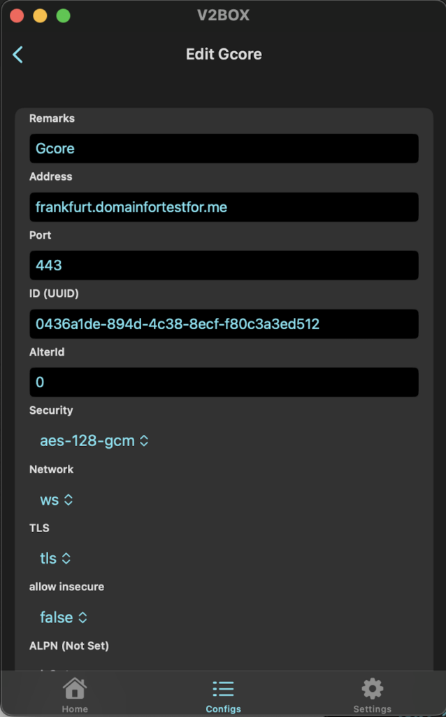This screenshot has width=446, height=717.
Task: Click the ID (UUID) input field
Action: click(224, 323)
